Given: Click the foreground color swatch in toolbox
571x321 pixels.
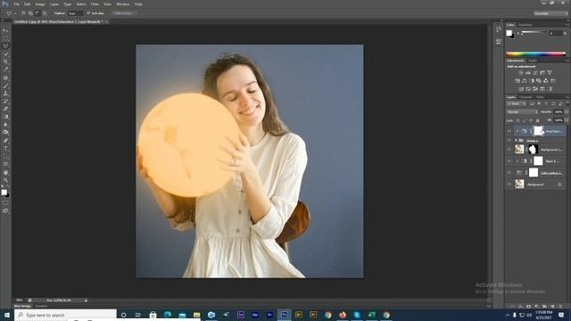Looking at the screenshot, I should (x=4, y=193).
